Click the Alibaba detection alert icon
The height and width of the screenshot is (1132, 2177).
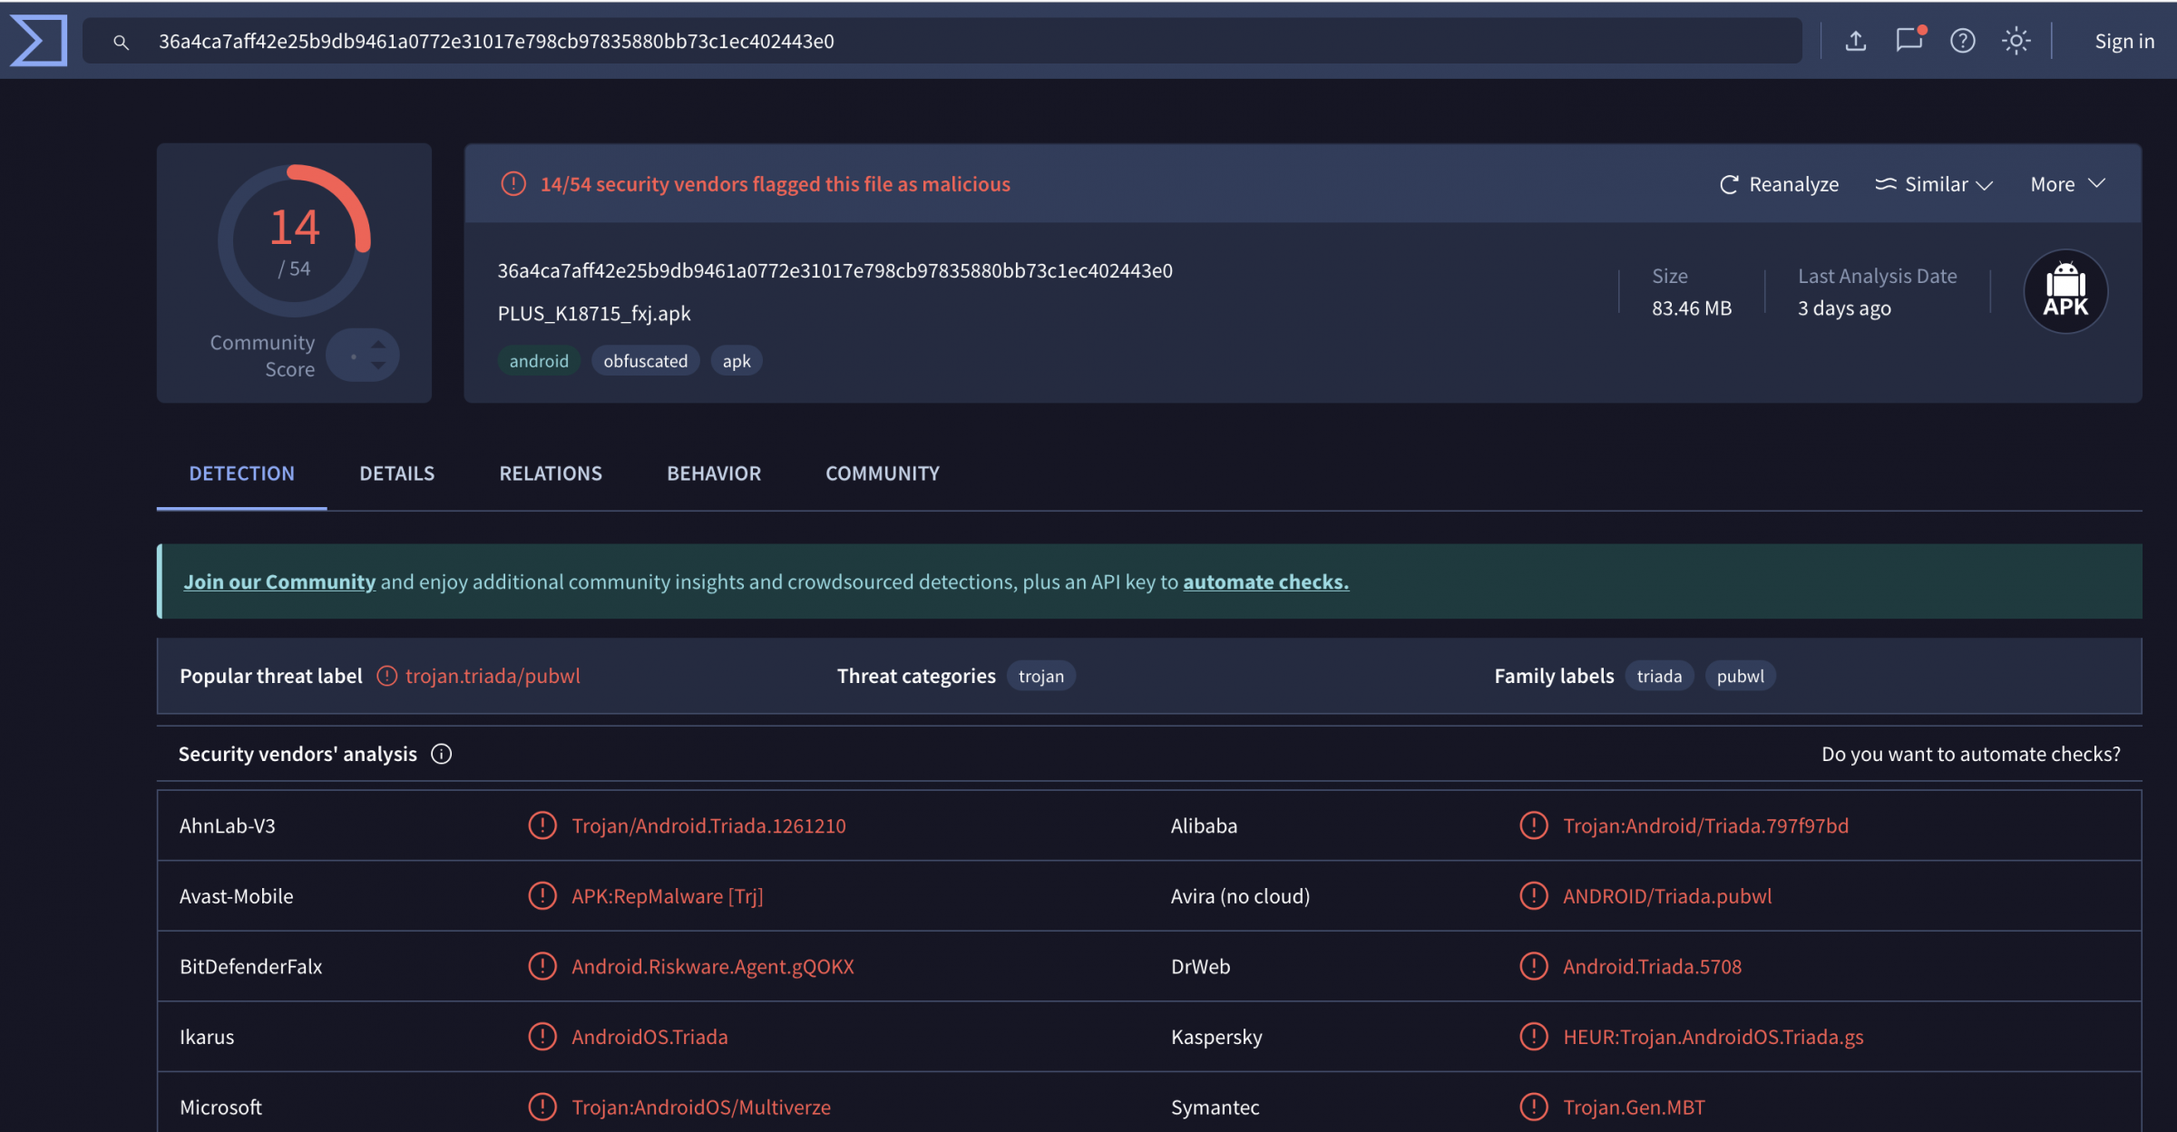click(1534, 825)
